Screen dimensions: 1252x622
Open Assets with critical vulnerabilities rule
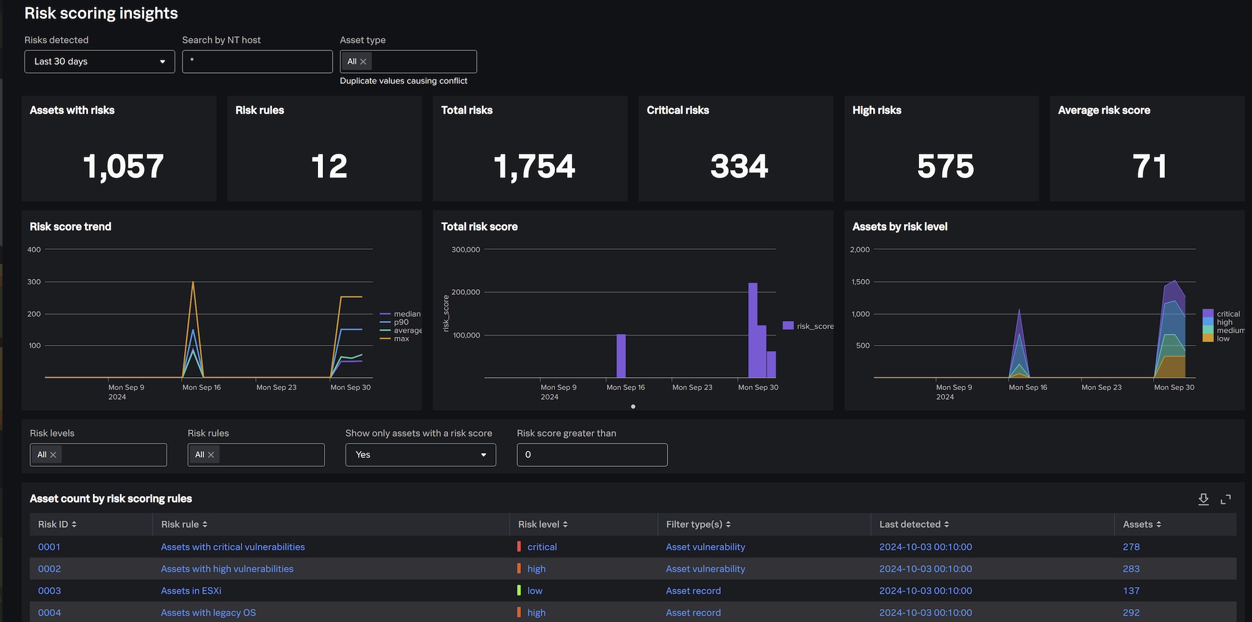(232, 546)
